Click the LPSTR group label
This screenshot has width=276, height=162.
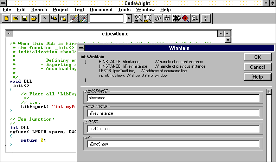pyautogui.click(x=92, y=122)
